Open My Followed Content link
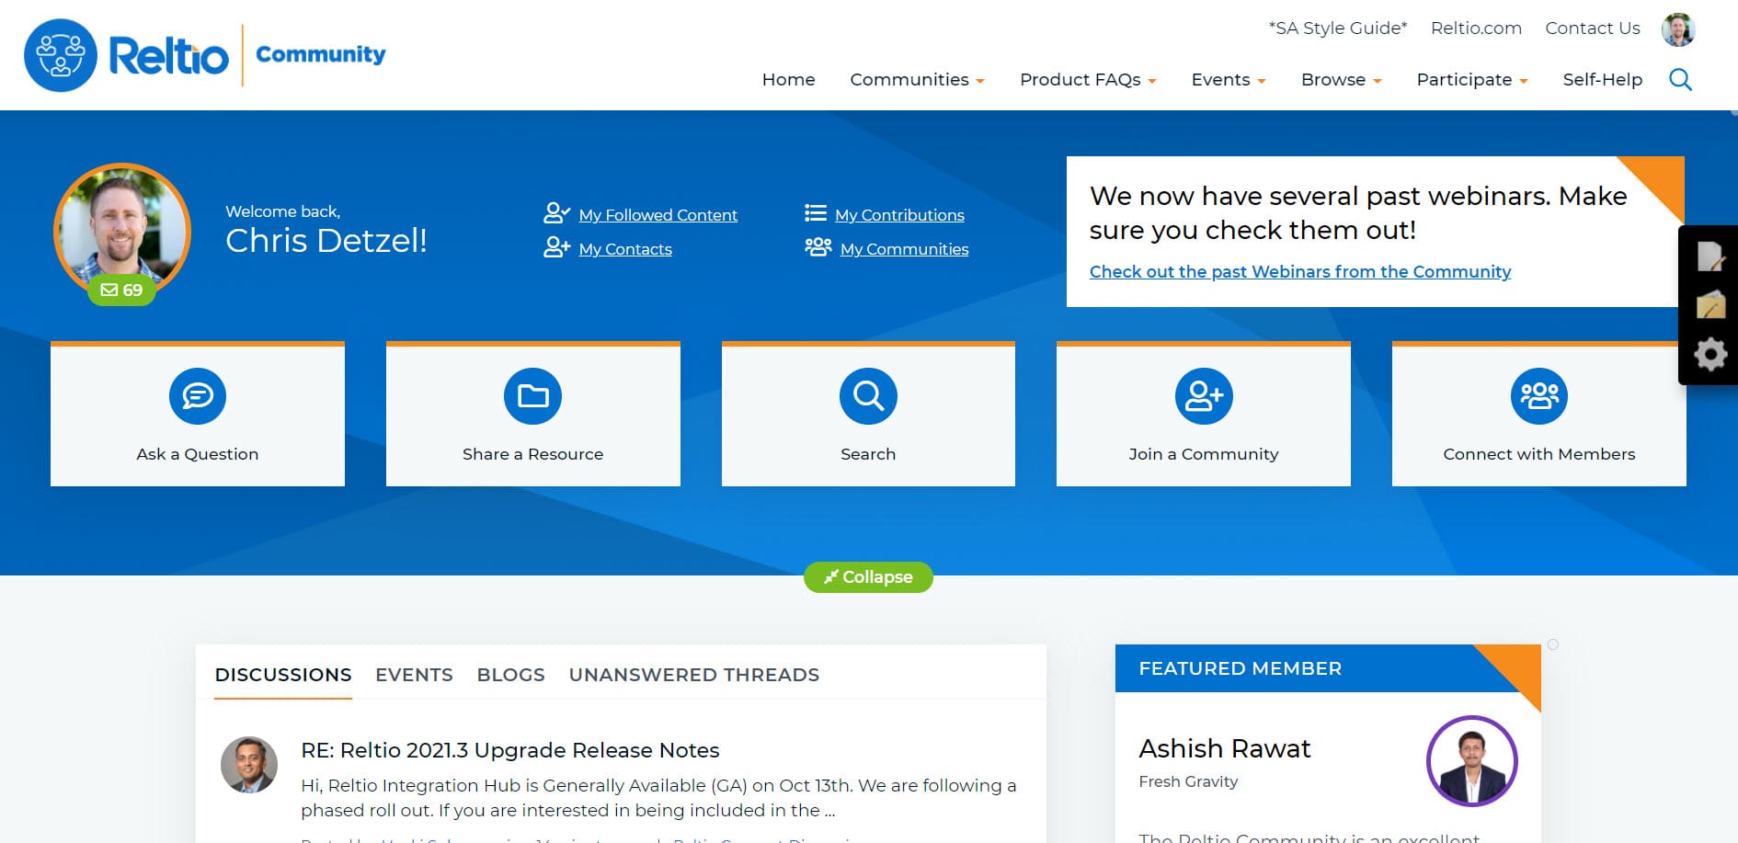 pyautogui.click(x=657, y=215)
